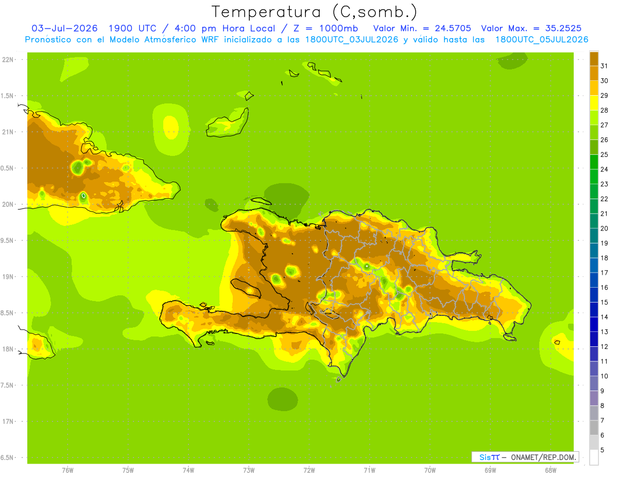Click the 17N latitude label
Screen dimensions: 618x477
point(7,421)
